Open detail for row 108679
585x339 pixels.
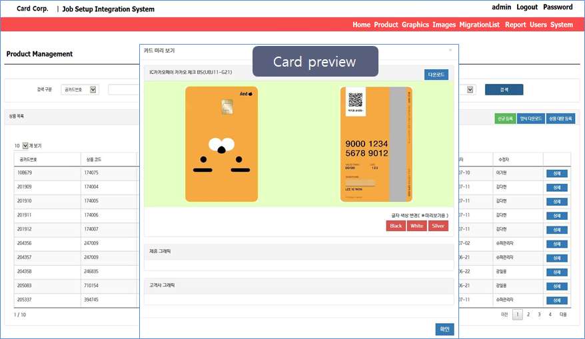556,173
